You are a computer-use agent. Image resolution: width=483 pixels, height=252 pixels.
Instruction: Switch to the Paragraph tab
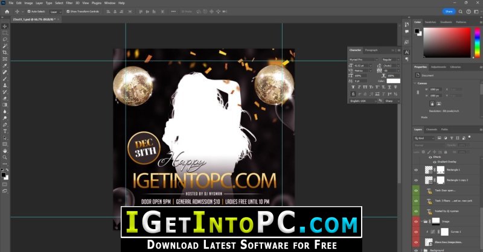(x=371, y=50)
